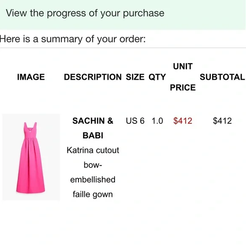Click the Katrina cutout gown description text
Screen dimensions: 246x246
pyautogui.click(x=93, y=172)
